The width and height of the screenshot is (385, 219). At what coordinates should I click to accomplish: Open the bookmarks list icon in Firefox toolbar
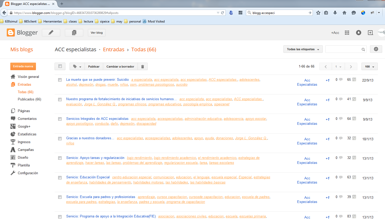pyautogui.click(x=326, y=13)
